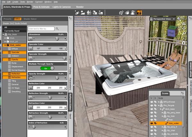This screenshot has height=137, width=192.
Task: Toggle visibility of htp_htub node
Action: [152, 116]
